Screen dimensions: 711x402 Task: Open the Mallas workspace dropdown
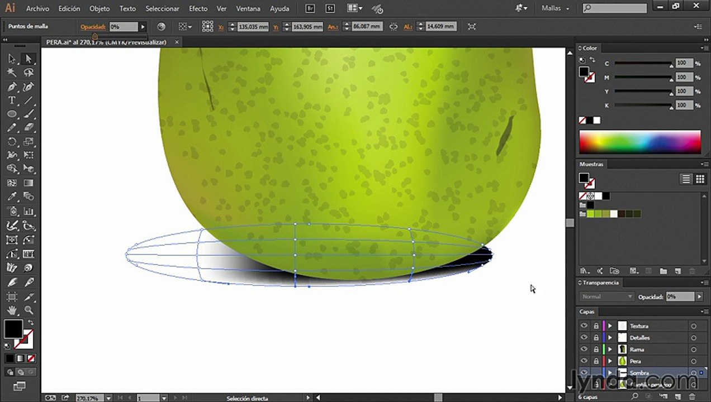[x=555, y=8]
